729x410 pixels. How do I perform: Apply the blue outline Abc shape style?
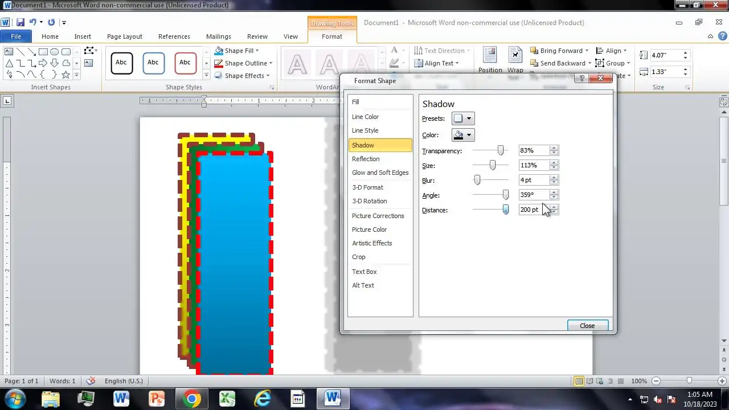pos(153,63)
